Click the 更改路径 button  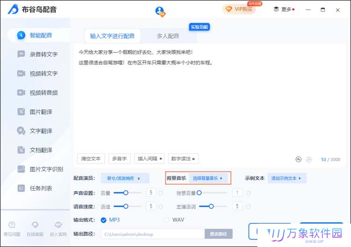pyautogui.click(x=219, y=234)
